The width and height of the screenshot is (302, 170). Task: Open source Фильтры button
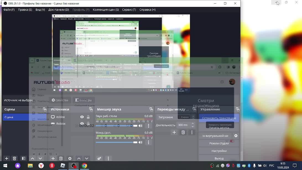(84, 100)
